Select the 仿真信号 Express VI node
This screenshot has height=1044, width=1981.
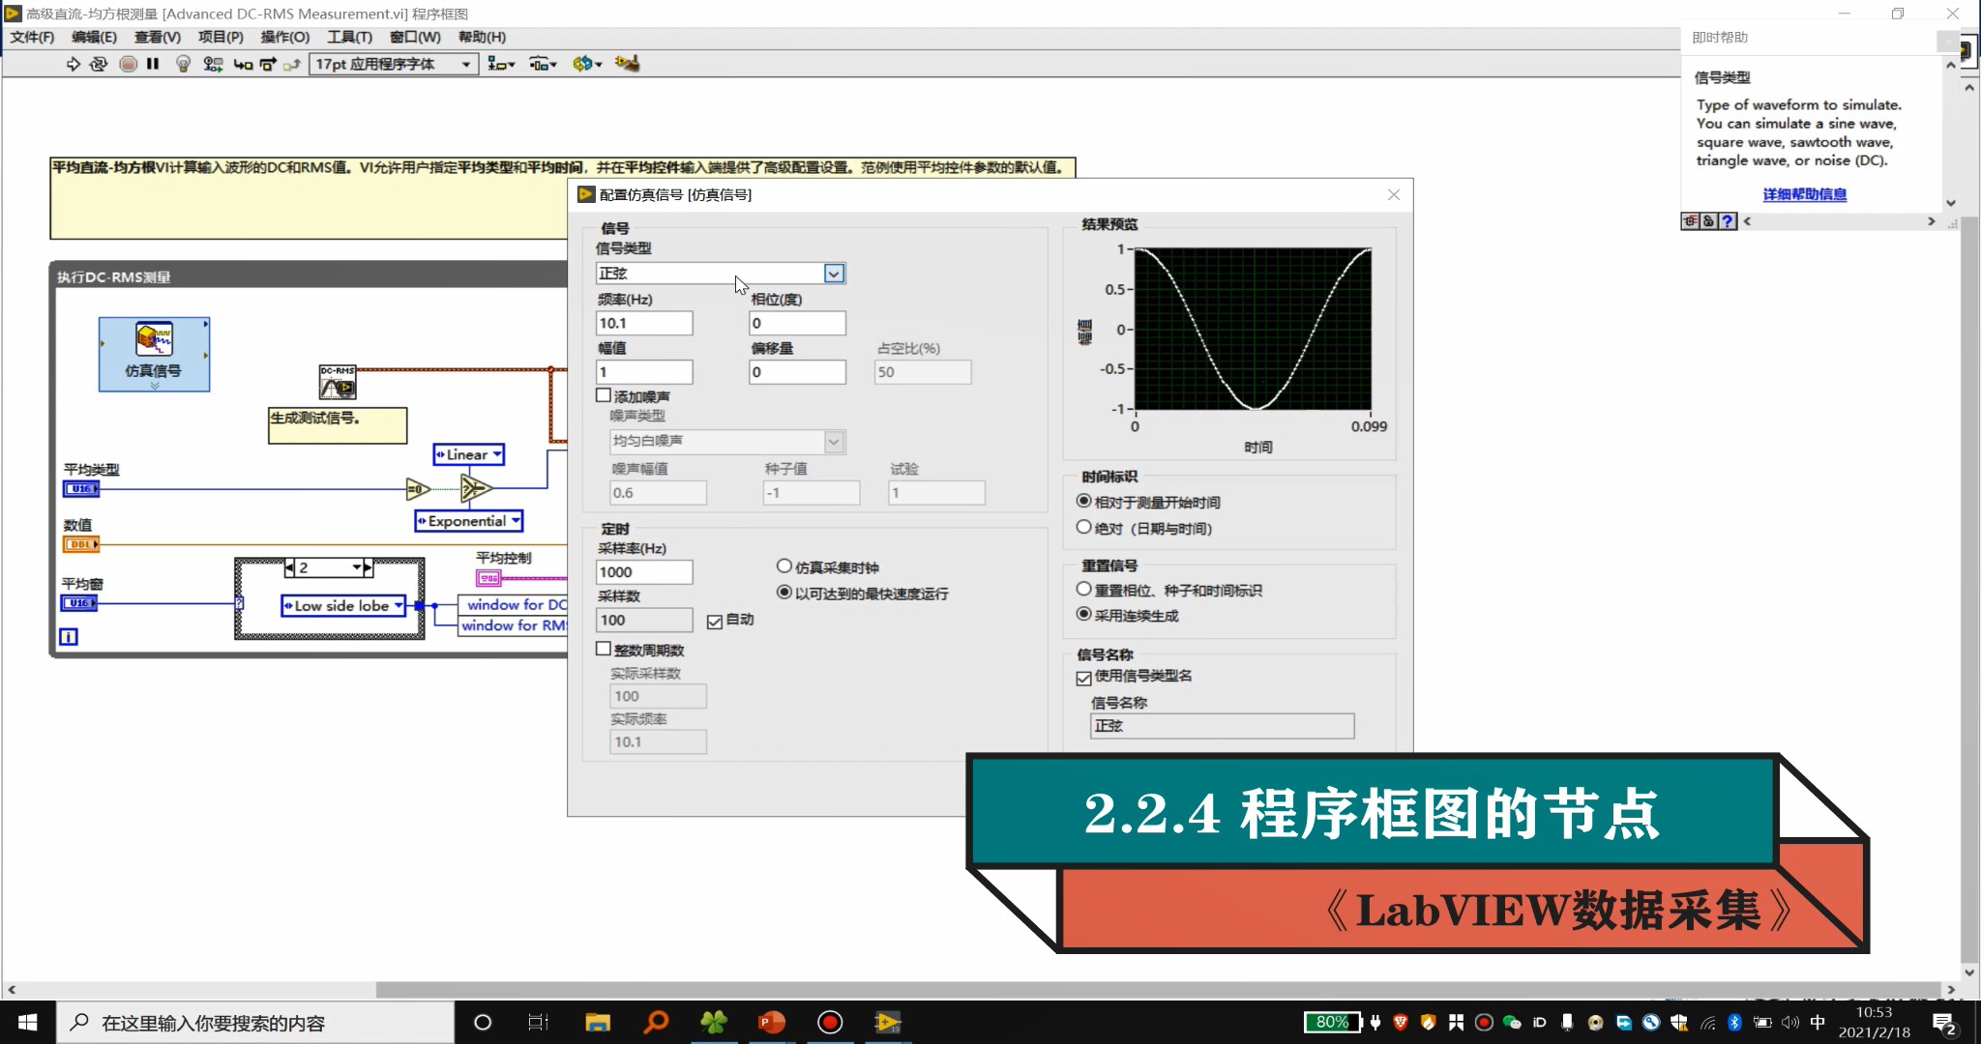point(153,354)
